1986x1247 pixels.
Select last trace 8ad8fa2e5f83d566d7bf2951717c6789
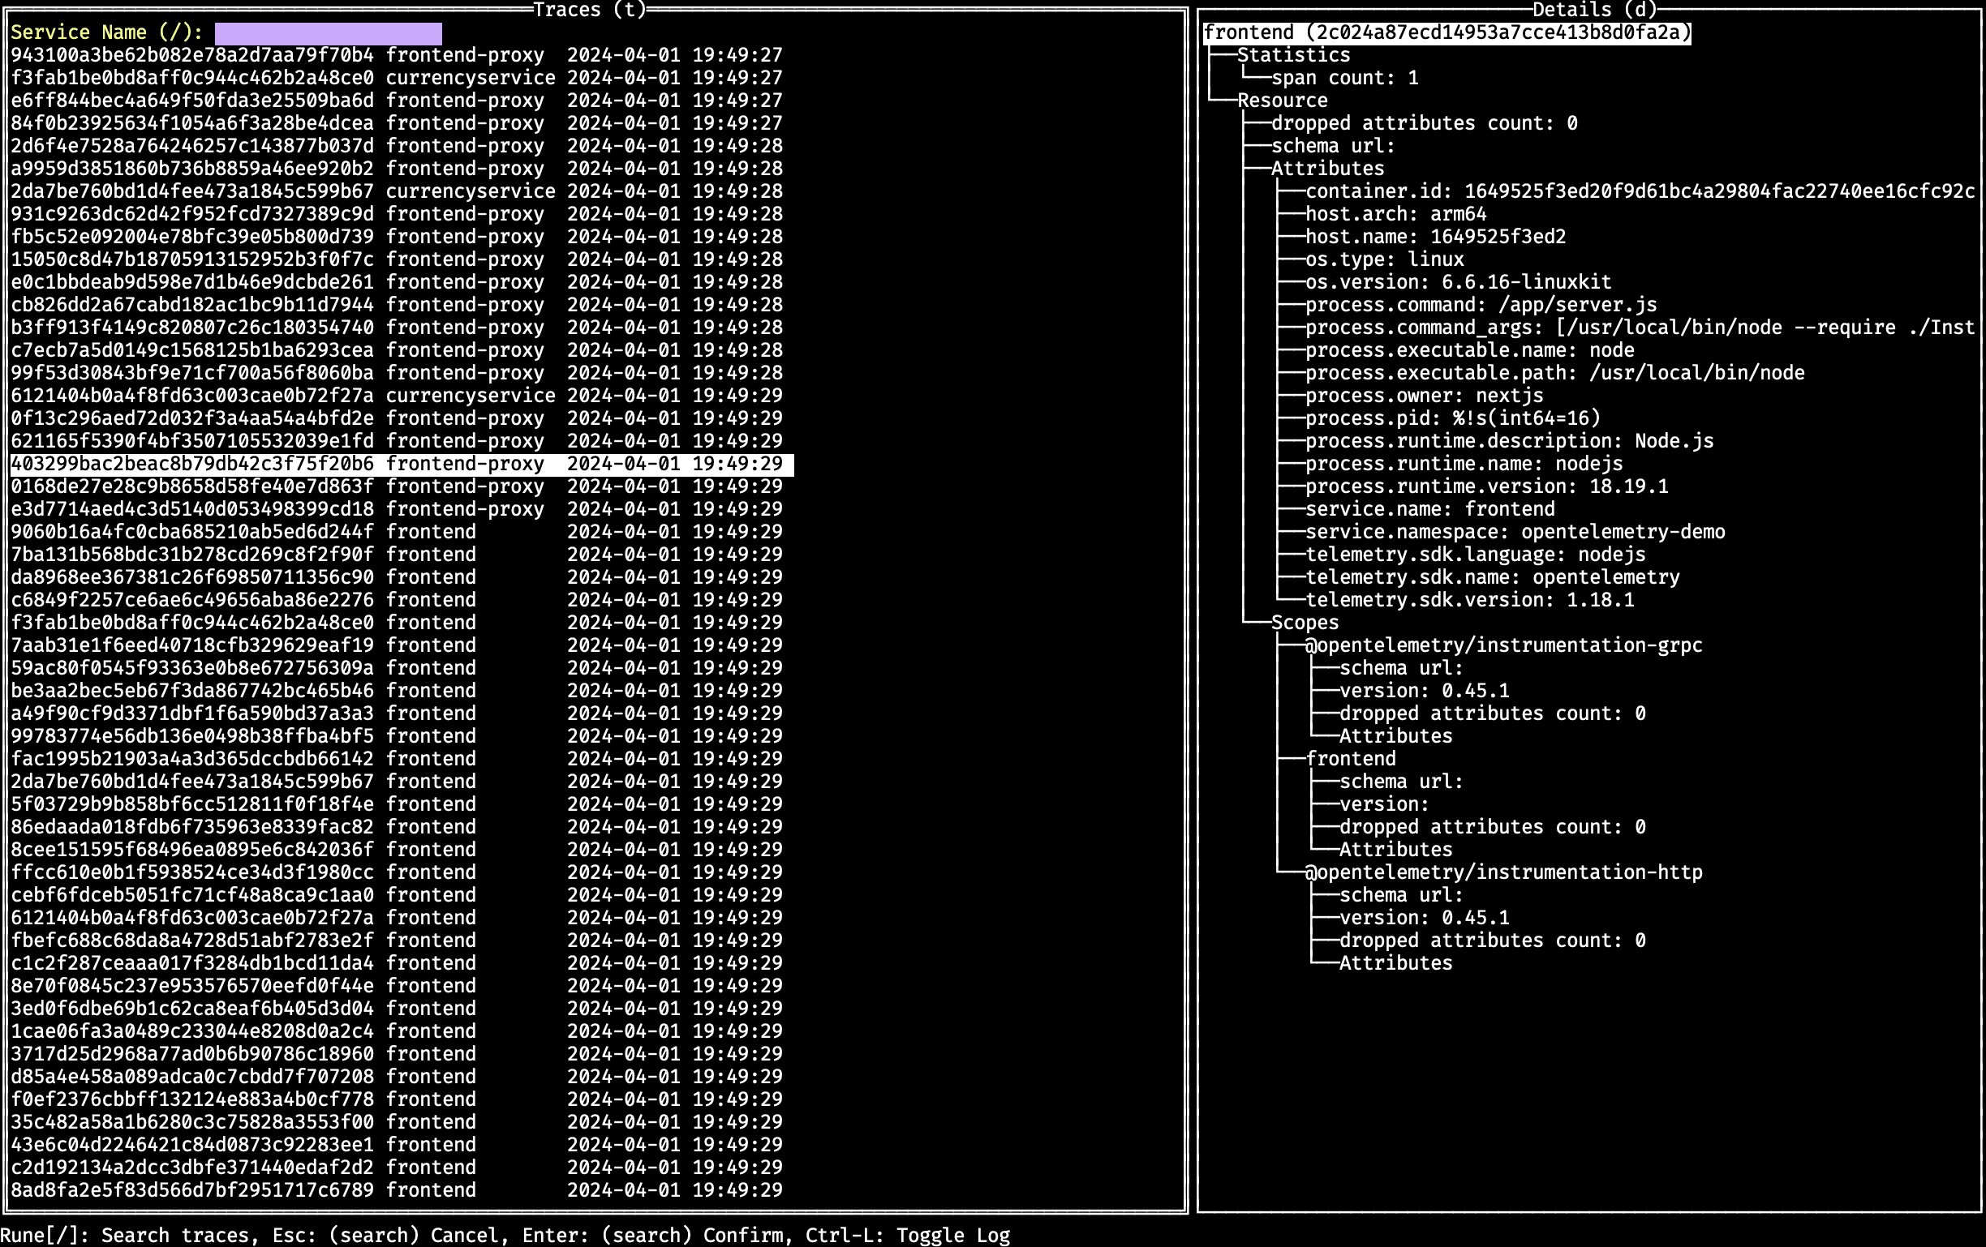click(396, 1190)
